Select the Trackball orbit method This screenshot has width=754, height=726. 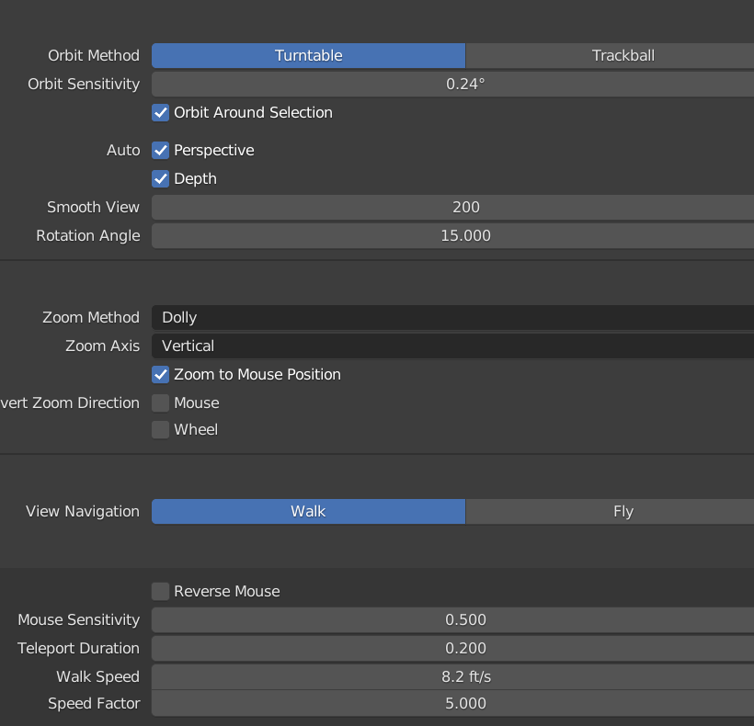pyautogui.click(x=623, y=55)
